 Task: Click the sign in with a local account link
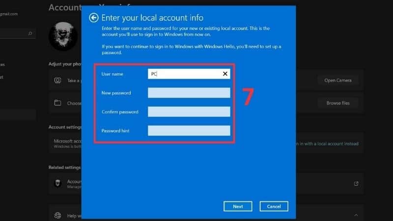point(327,144)
